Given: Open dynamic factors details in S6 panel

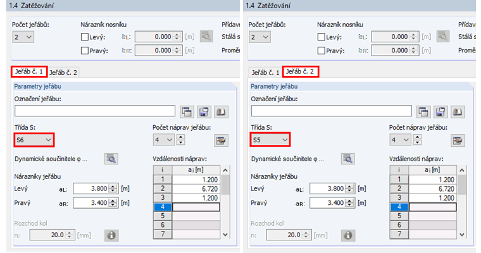Looking at the screenshot, I should pos(111,159).
